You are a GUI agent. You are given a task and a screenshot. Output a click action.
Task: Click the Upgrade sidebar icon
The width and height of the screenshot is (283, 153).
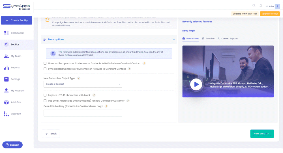coord(6,114)
